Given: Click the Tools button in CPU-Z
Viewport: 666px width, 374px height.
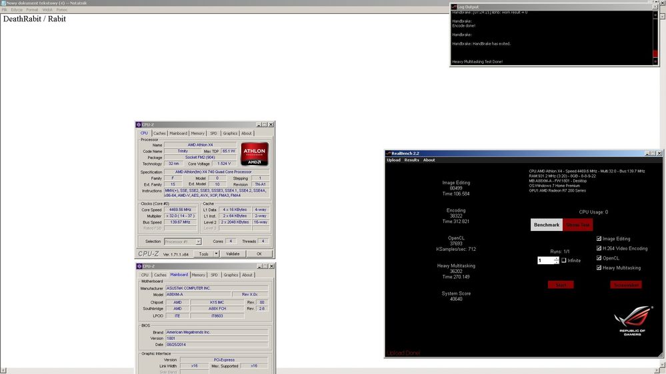Looking at the screenshot, I should tap(204, 254).
